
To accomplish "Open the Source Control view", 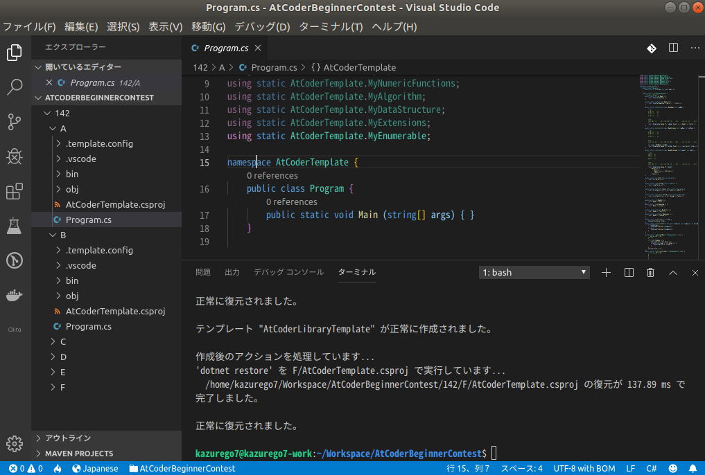I will pyautogui.click(x=15, y=122).
